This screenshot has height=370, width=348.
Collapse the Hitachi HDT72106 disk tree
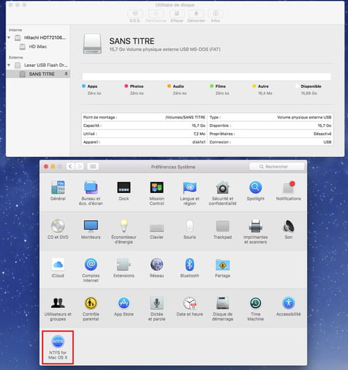pos(9,38)
